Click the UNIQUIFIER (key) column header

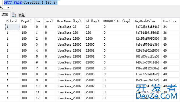(x=118, y=21)
